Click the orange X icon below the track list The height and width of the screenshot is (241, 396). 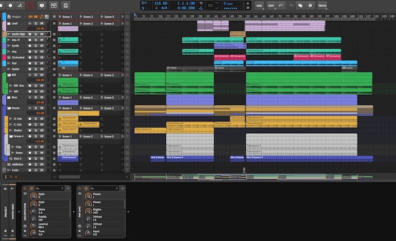point(16,177)
